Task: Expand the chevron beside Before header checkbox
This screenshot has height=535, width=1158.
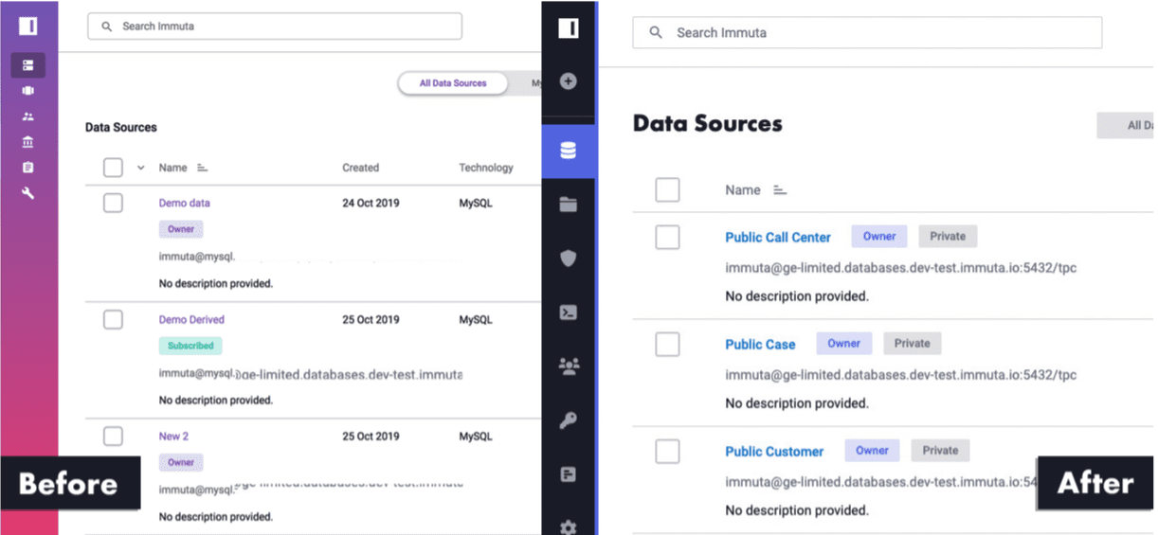Action: pyautogui.click(x=141, y=168)
